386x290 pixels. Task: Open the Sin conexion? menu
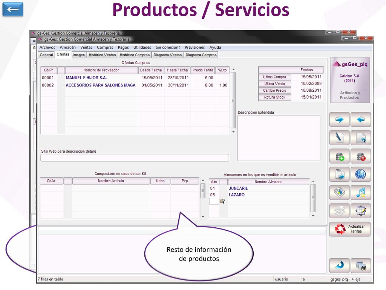168,47
